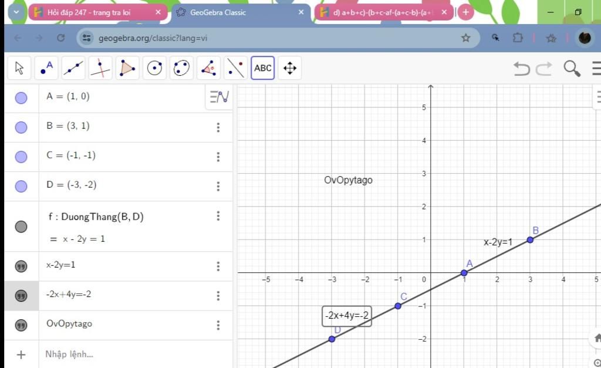
Task: Select point B on the graph
Action: tap(530, 240)
